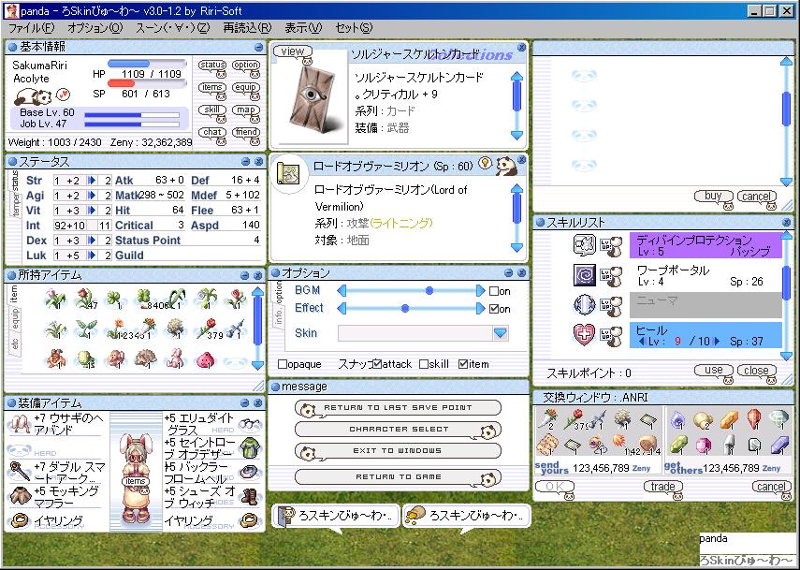800x570 pixels.
Task: Open the Skin dropdown list
Action: tap(501, 333)
